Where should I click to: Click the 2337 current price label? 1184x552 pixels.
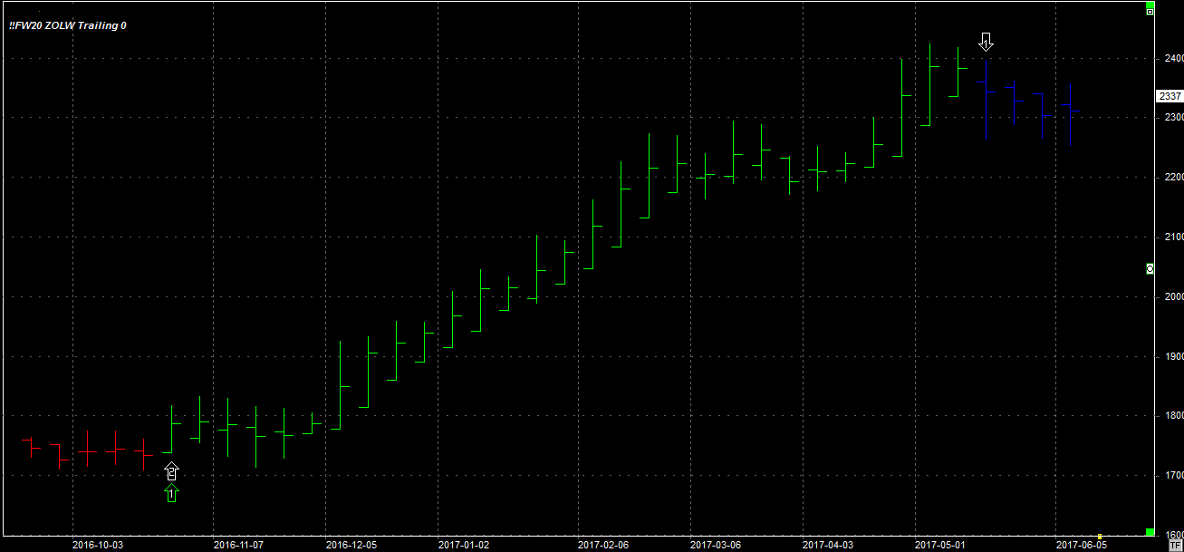point(1170,96)
